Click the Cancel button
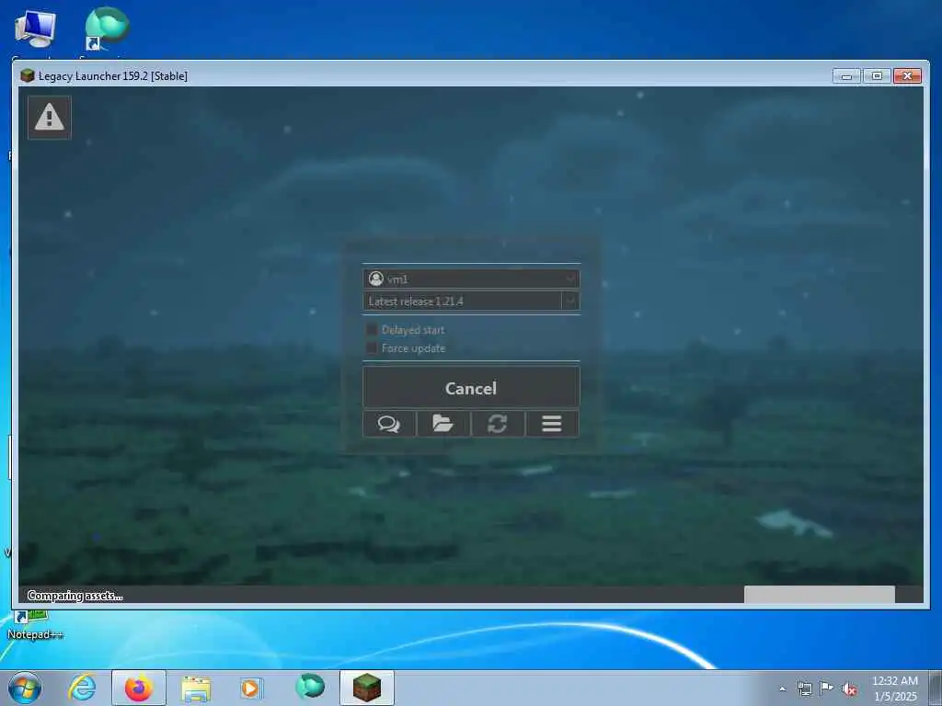942x706 pixels. point(471,388)
